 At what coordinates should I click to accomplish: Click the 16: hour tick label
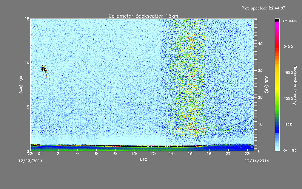point(191,154)
